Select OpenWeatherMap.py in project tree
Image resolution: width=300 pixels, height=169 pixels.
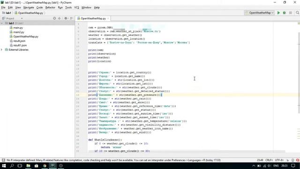coord(26,37)
